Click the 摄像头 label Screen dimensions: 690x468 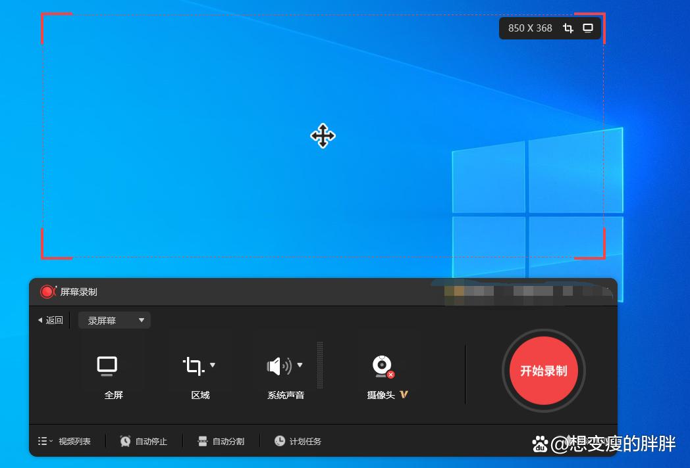(x=381, y=395)
